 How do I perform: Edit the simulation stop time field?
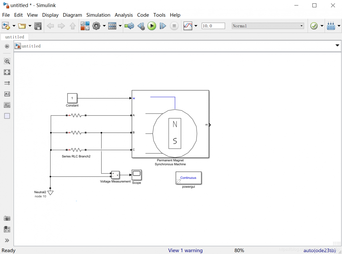tap(213, 26)
